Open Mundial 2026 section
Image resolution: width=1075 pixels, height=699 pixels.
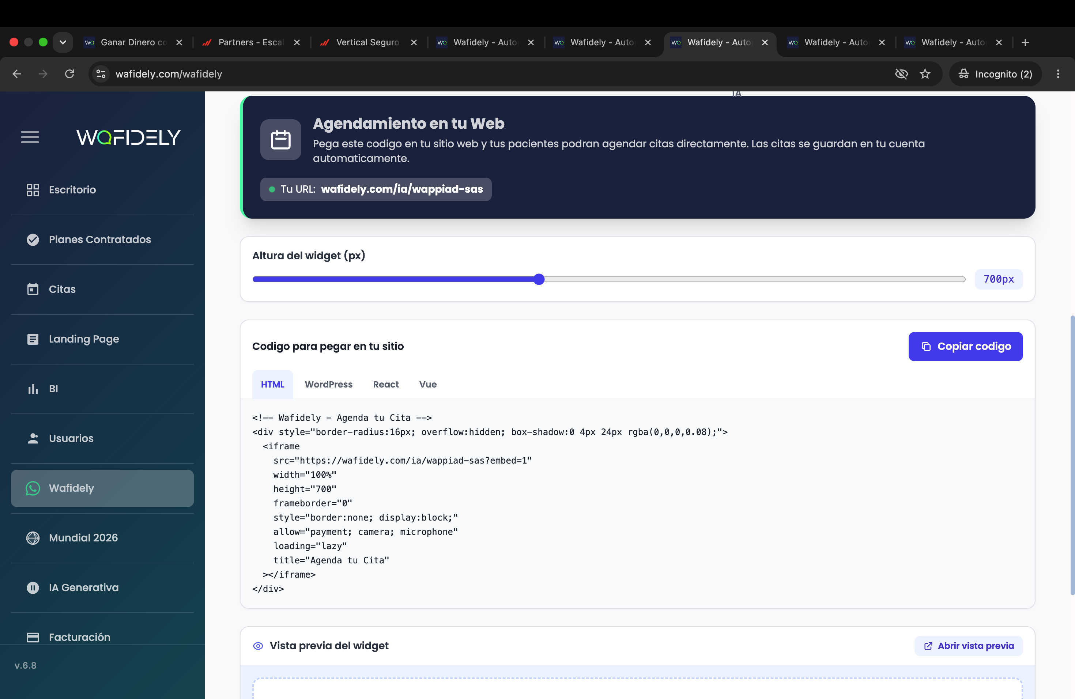click(102, 538)
